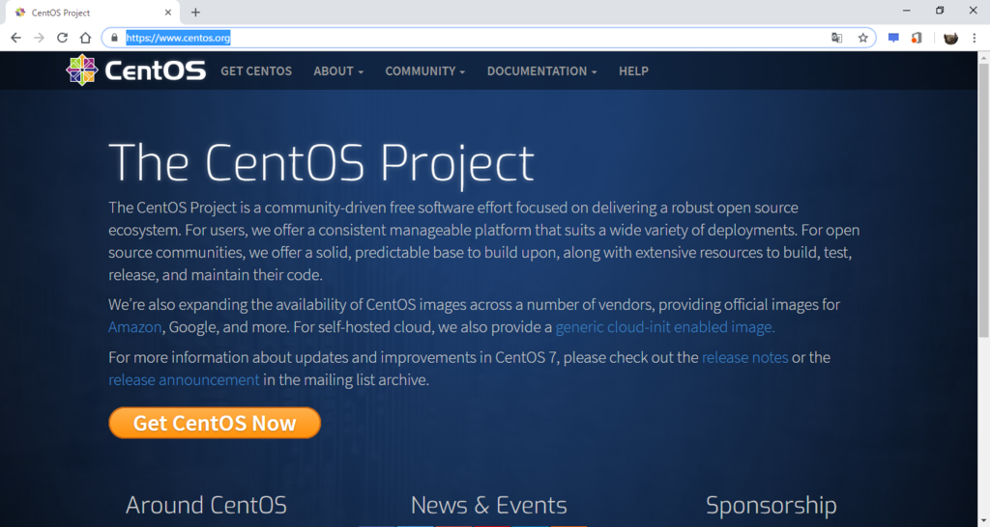
Task: Click the scrollbar up arrow
Action: click(x=983, y=57)
